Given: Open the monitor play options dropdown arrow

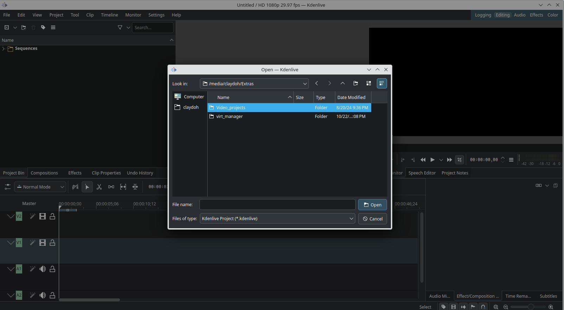Looking at the screenshot, I should (x=441, y=160).
